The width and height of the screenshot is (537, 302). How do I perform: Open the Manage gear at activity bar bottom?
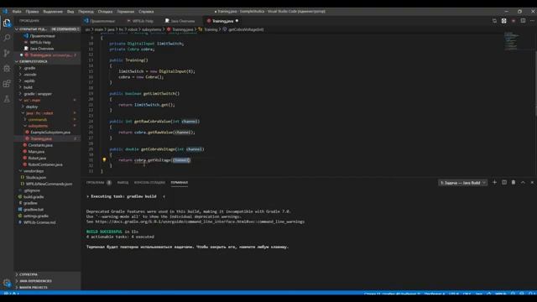(7, 283)
